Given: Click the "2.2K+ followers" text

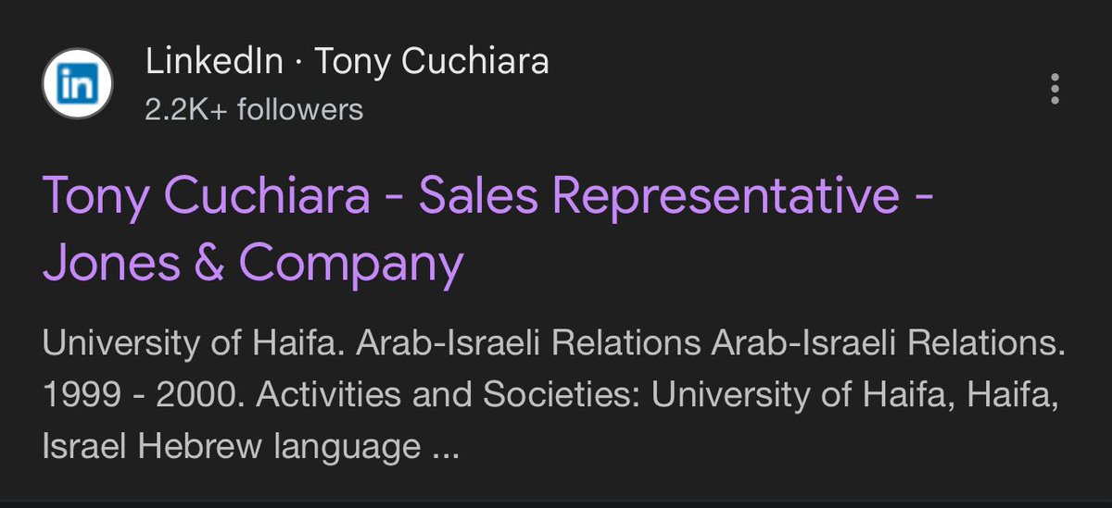Looking at the screenshot, I should (x=254, y=110).
